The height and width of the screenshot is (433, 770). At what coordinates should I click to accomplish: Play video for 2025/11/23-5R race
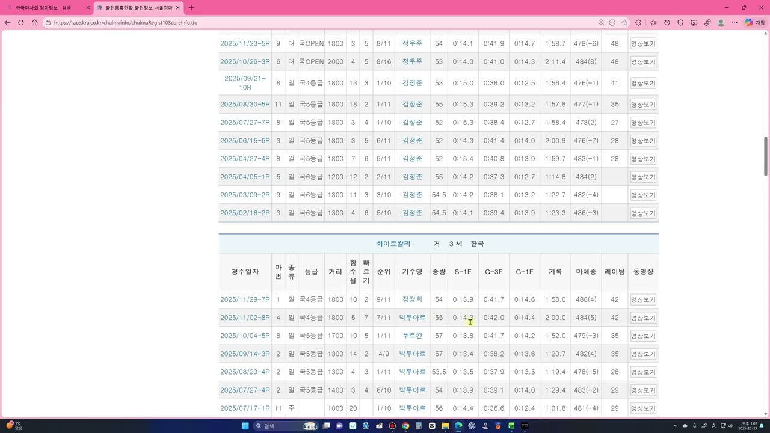643,44
